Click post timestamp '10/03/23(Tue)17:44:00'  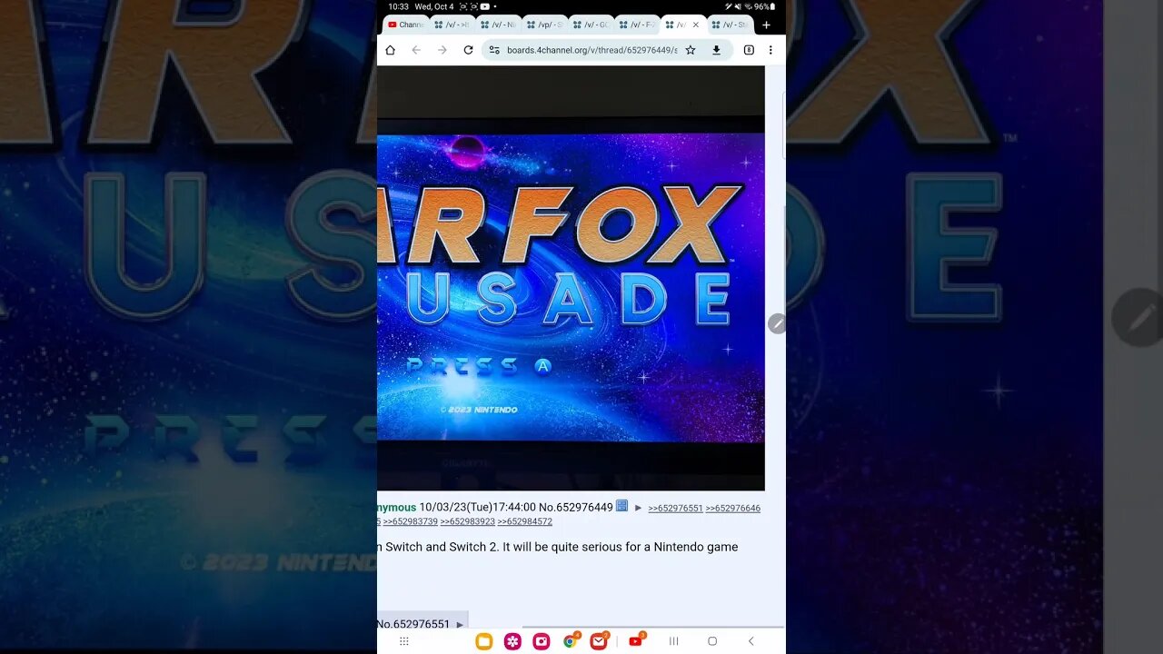pyautogui.click(x=477, y=508)
